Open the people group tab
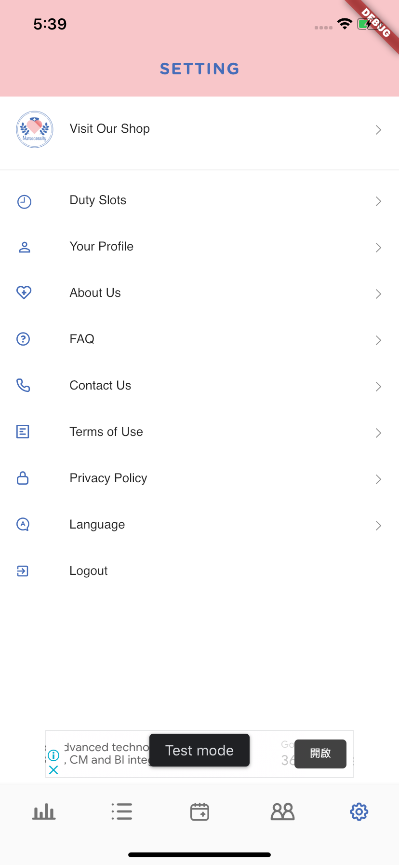 tap(283, 812)
